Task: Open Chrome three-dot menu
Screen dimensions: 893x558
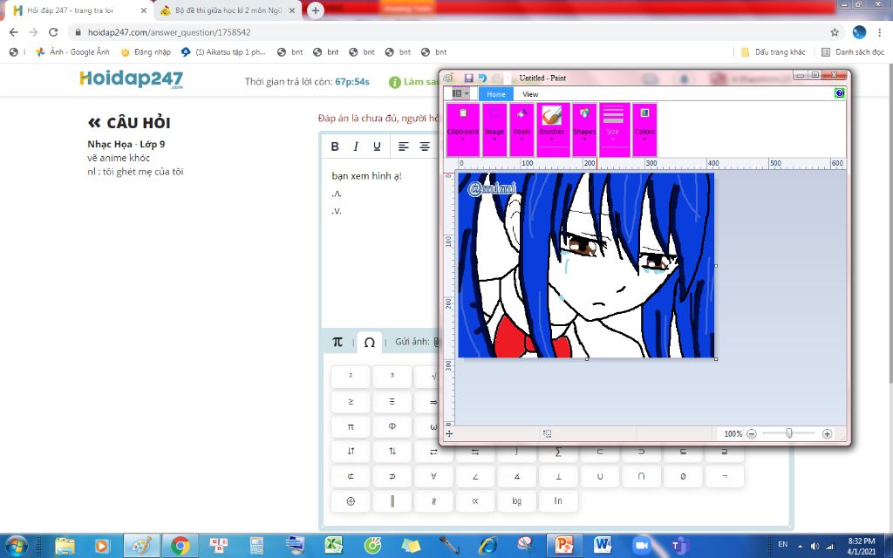Action: (879, 32)
